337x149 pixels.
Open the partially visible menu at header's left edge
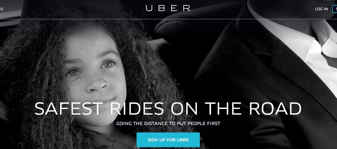1,9
